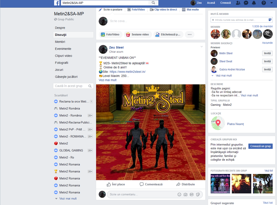Viewport: 277px width, 205px height.
Task: Open Messenger icon in top bar
Action: [246, 3]
